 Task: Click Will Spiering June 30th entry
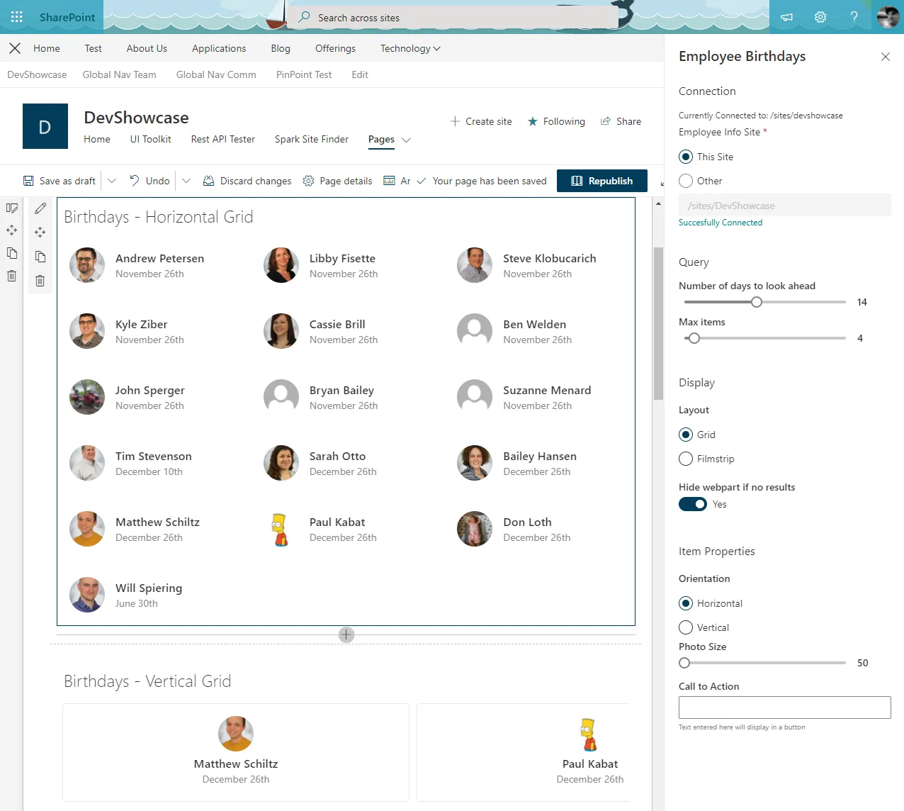[126, 595]
